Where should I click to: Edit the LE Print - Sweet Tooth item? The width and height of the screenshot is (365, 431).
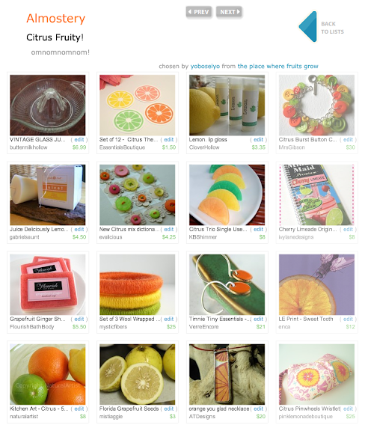[348, 319]
